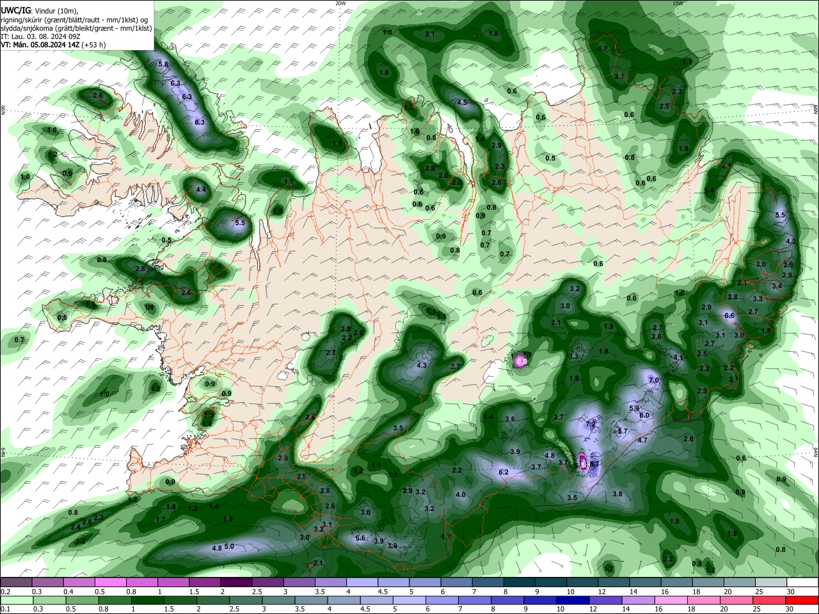Click the 5.9 precipitation value

[634, 408]
